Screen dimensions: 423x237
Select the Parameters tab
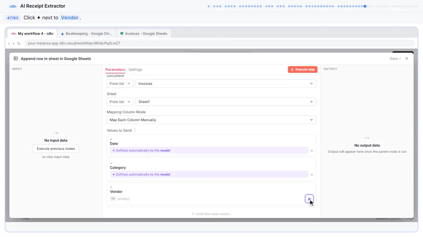coord(115,69)
